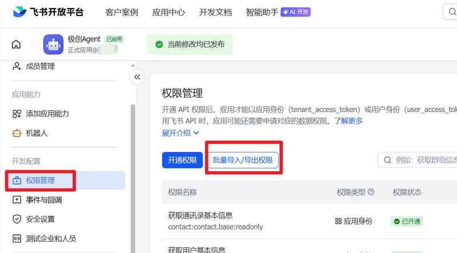
Task: Click the green check icon in publish banner
Action: (x=159, y=45)
